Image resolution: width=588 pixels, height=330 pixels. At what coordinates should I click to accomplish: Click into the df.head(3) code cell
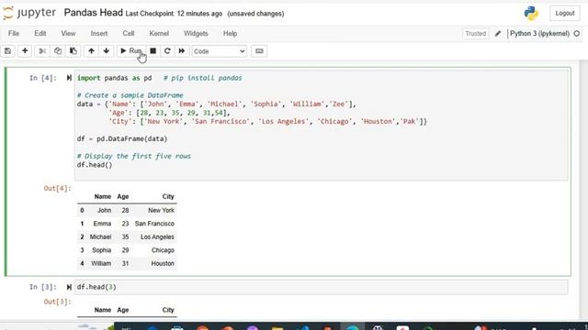point(321,287)
